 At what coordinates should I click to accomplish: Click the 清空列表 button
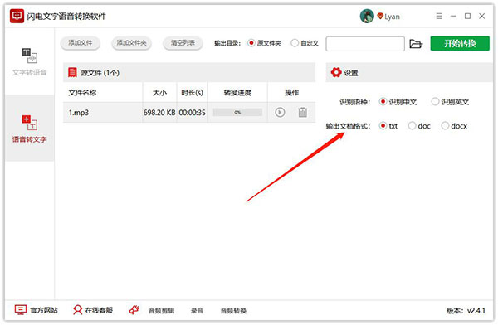(183, 43)
